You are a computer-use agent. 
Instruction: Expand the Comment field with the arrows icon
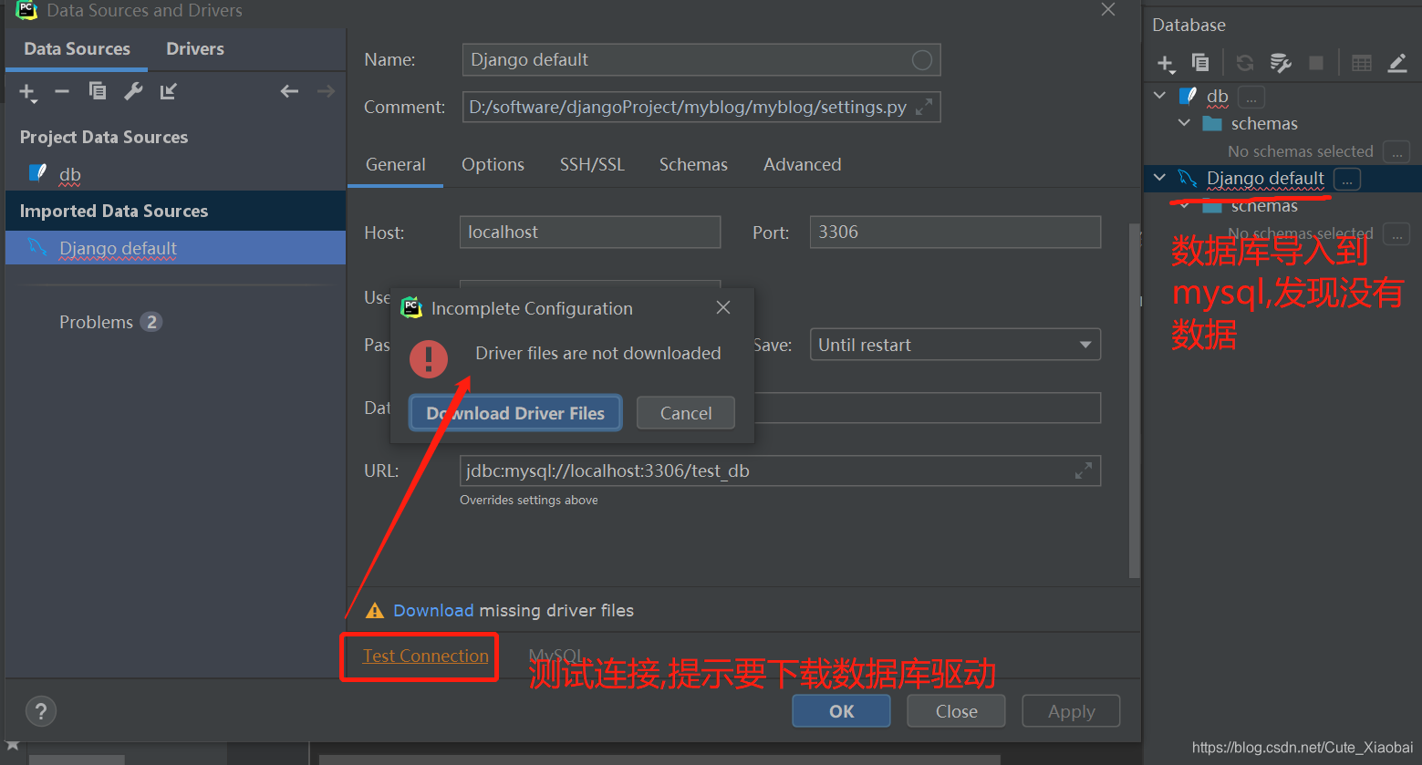[924, 107]
